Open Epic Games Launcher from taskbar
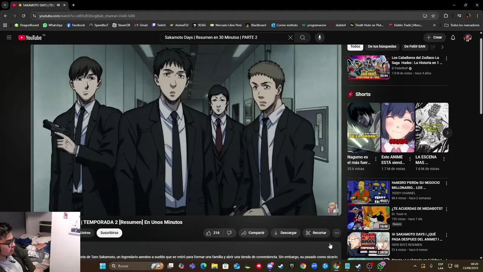Image resolution: width=483 pixels, height=272 pixels. coord(292,266)
